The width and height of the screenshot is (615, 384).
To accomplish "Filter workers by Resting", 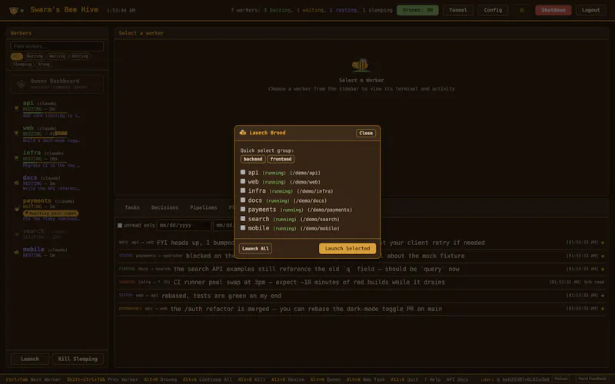I will (x=80, y=56).
